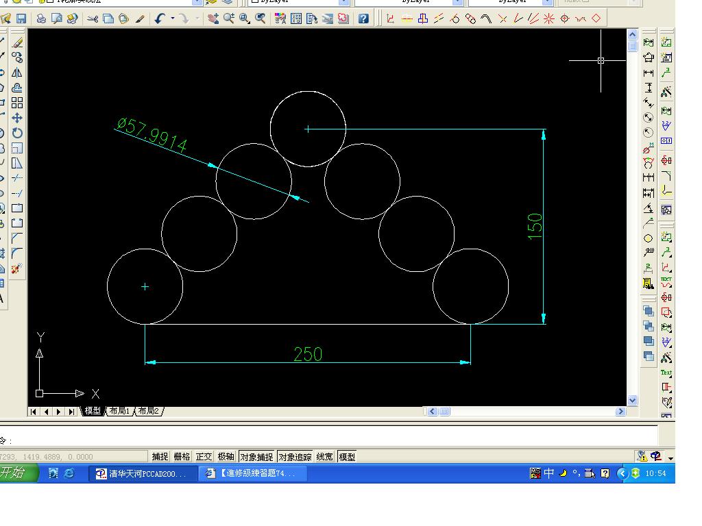Select the Offset tool

tap(17, 88)
